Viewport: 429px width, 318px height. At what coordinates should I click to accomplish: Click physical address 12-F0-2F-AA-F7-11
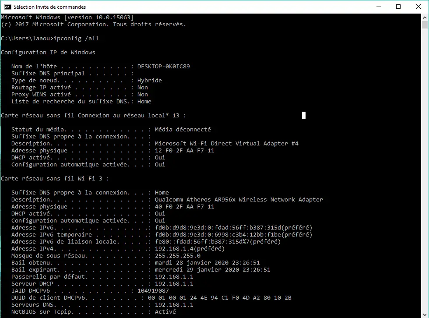point(184,151)
